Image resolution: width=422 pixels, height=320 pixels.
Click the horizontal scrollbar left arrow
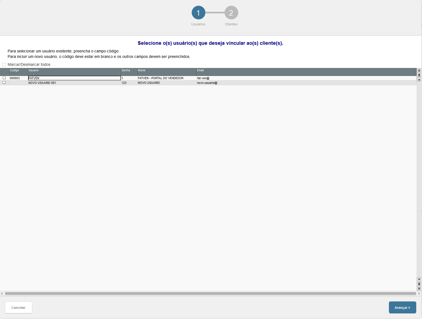(2, 294)
